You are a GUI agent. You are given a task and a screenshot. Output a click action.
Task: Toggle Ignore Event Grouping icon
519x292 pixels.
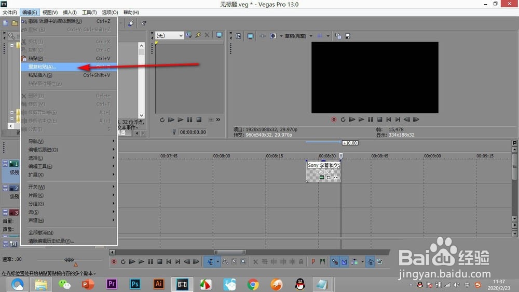pyautogui.click(x=380, y=261)
